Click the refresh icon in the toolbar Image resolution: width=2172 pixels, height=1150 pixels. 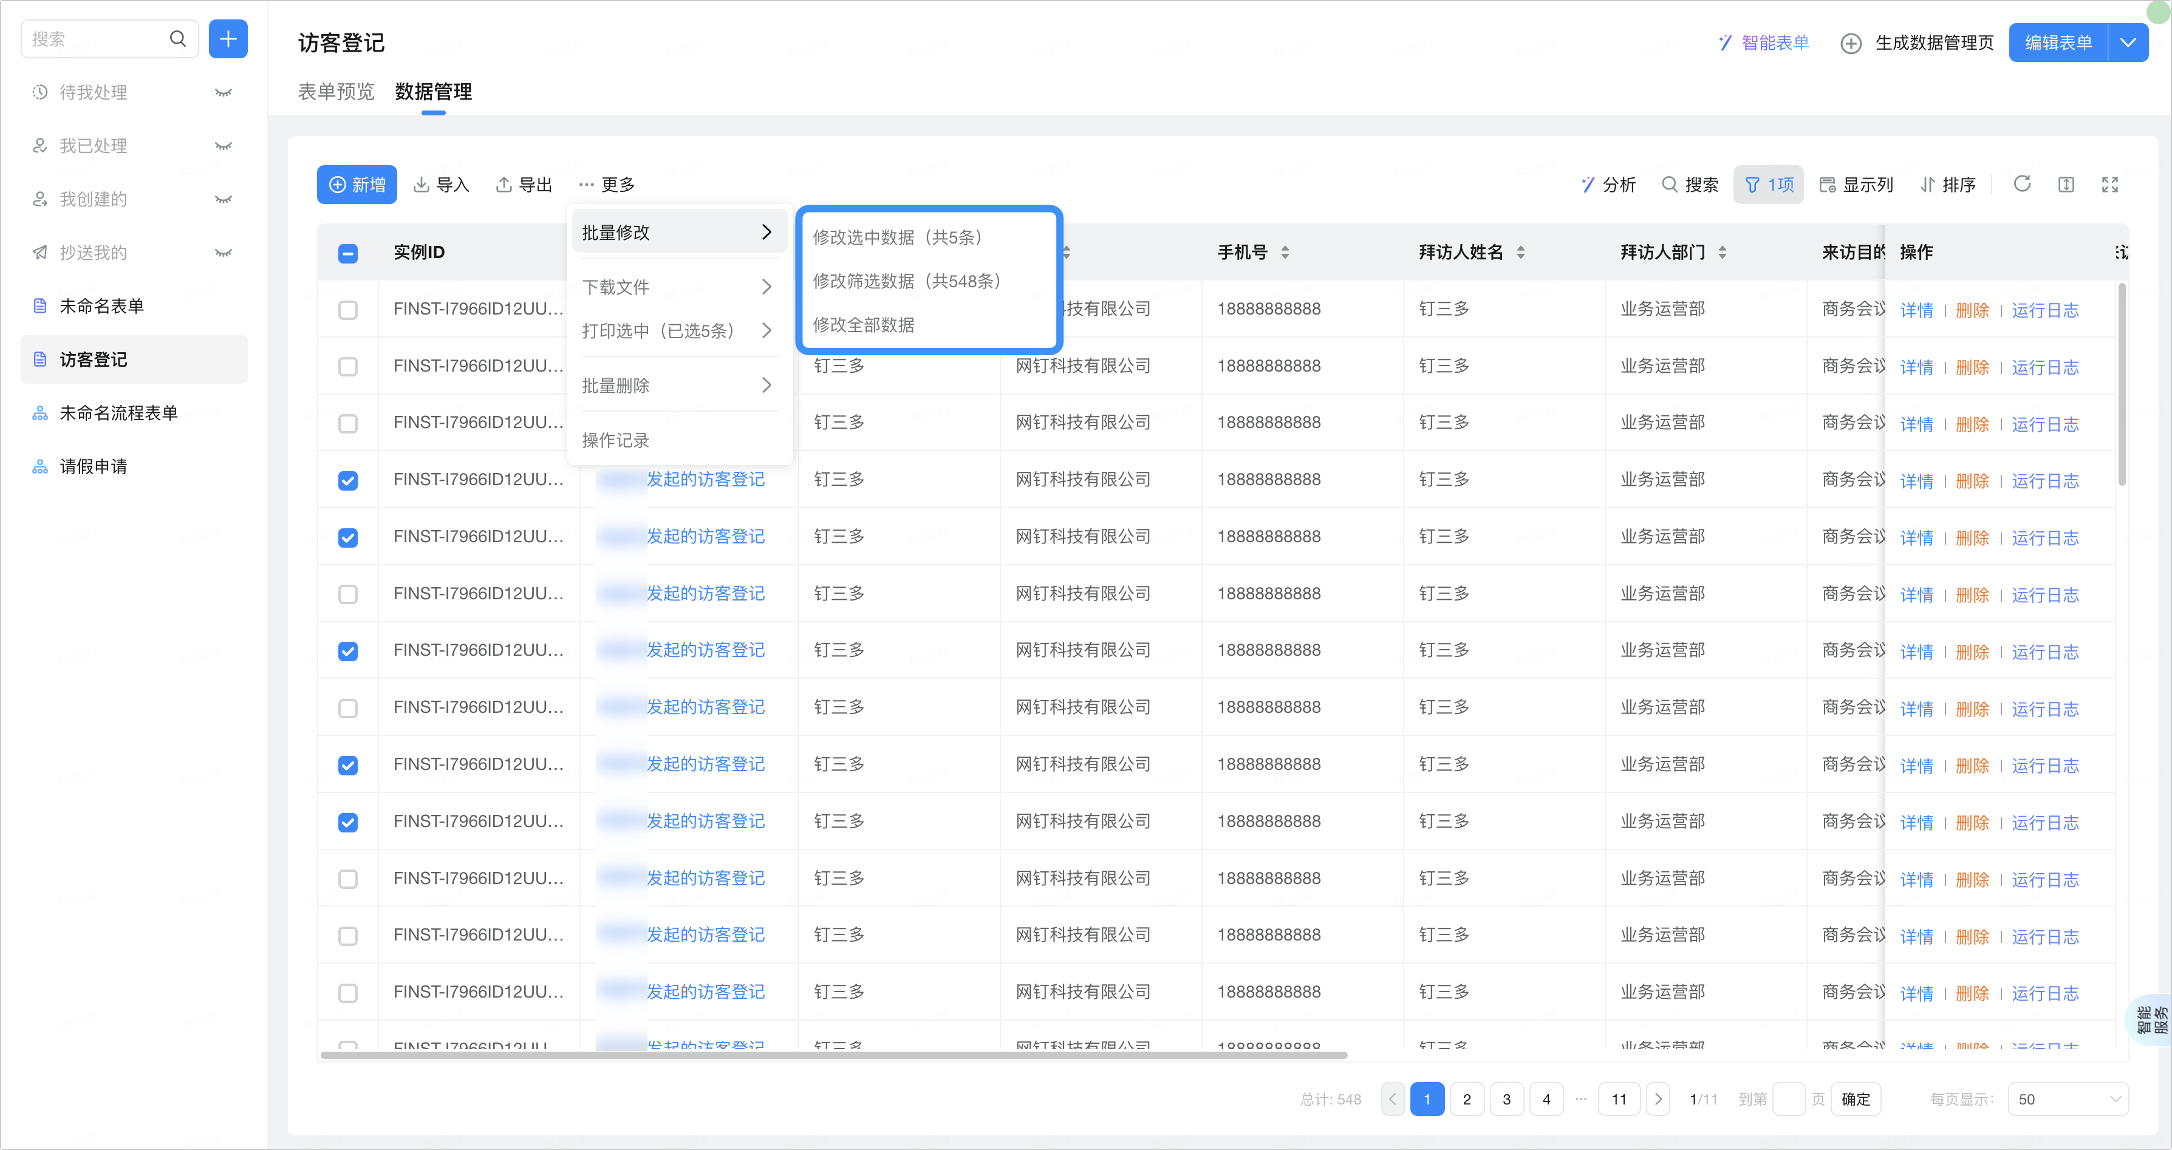2022,184
